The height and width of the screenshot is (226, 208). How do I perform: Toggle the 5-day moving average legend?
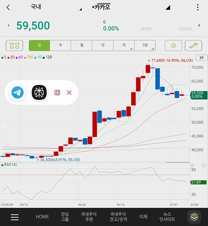click(4, 57)
